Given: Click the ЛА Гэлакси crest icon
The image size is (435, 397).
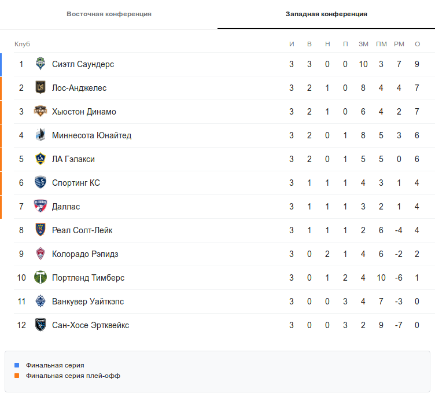Looking at the screenshot, I should (40, 159).
